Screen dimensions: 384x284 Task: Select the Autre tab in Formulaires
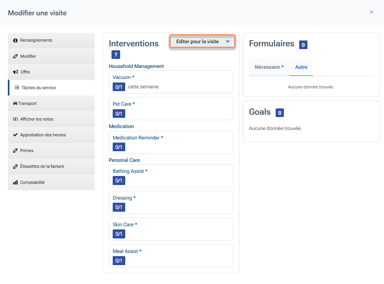(301, 67)
